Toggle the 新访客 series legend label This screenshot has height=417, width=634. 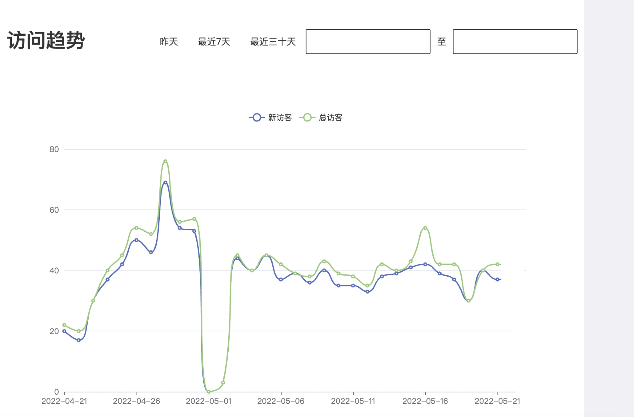(280, 117)
